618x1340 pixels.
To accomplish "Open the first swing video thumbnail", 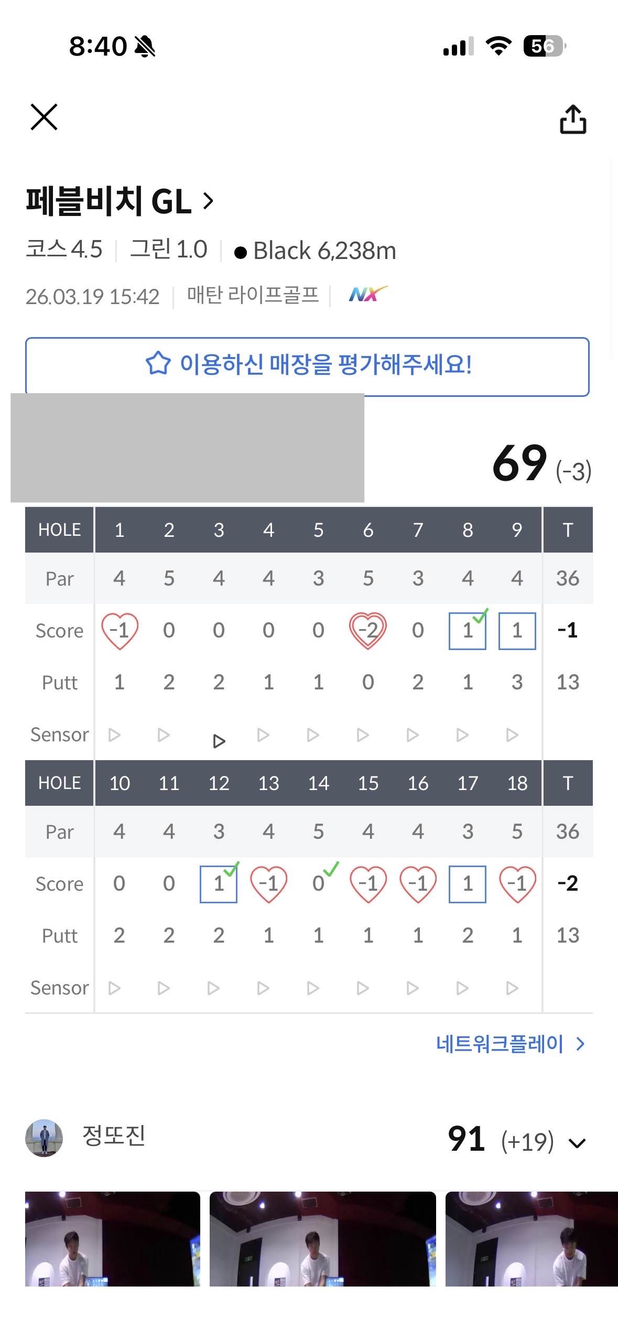I will point(113,1238).
